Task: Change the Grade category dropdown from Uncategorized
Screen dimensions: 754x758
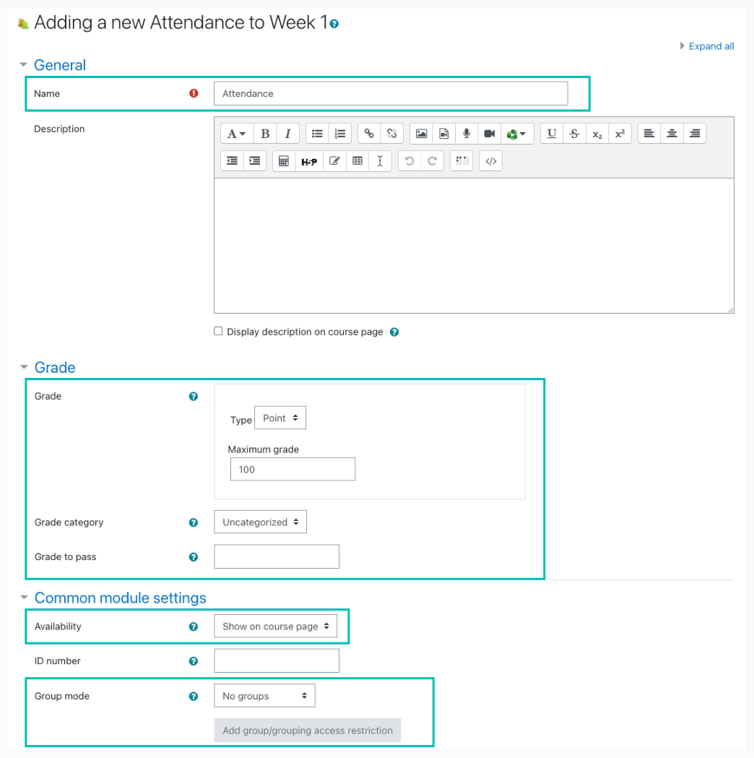Action: pyautogui.click(x=260, y=521)
